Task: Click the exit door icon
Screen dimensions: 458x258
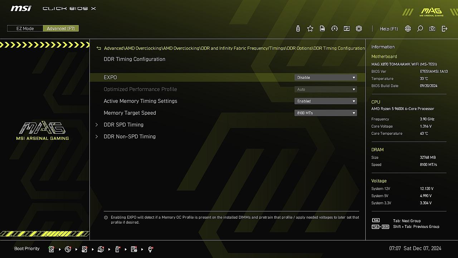Action: (444, 29)
